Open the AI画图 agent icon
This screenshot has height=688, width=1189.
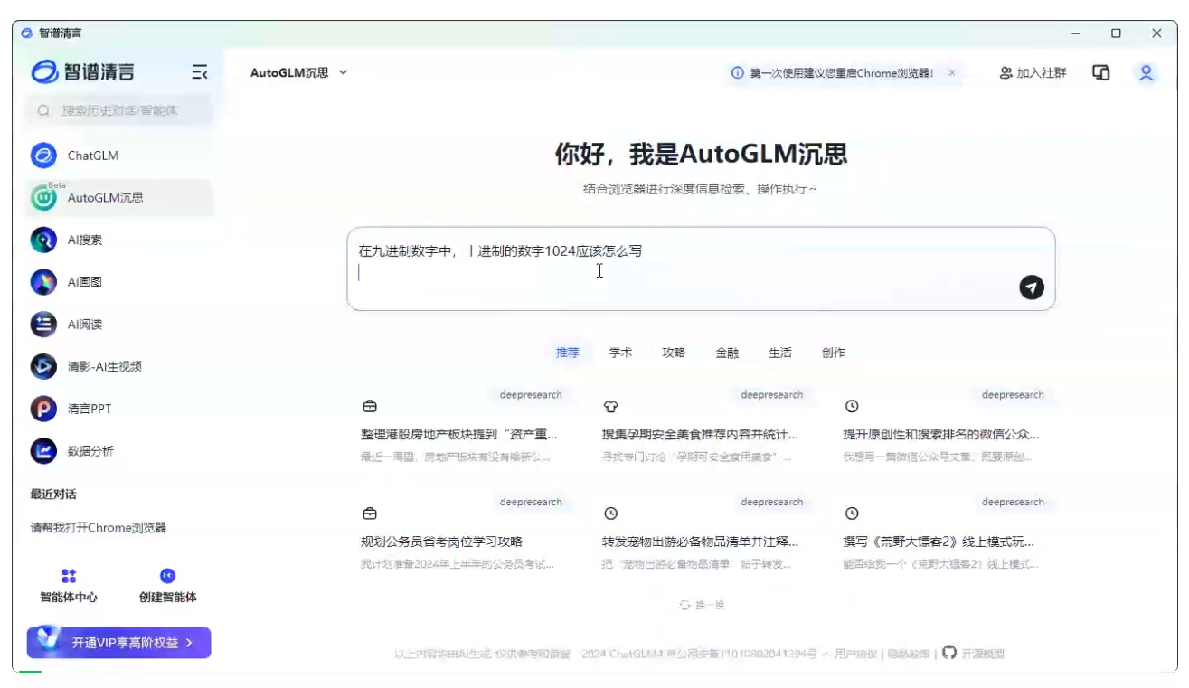point(43,282)
